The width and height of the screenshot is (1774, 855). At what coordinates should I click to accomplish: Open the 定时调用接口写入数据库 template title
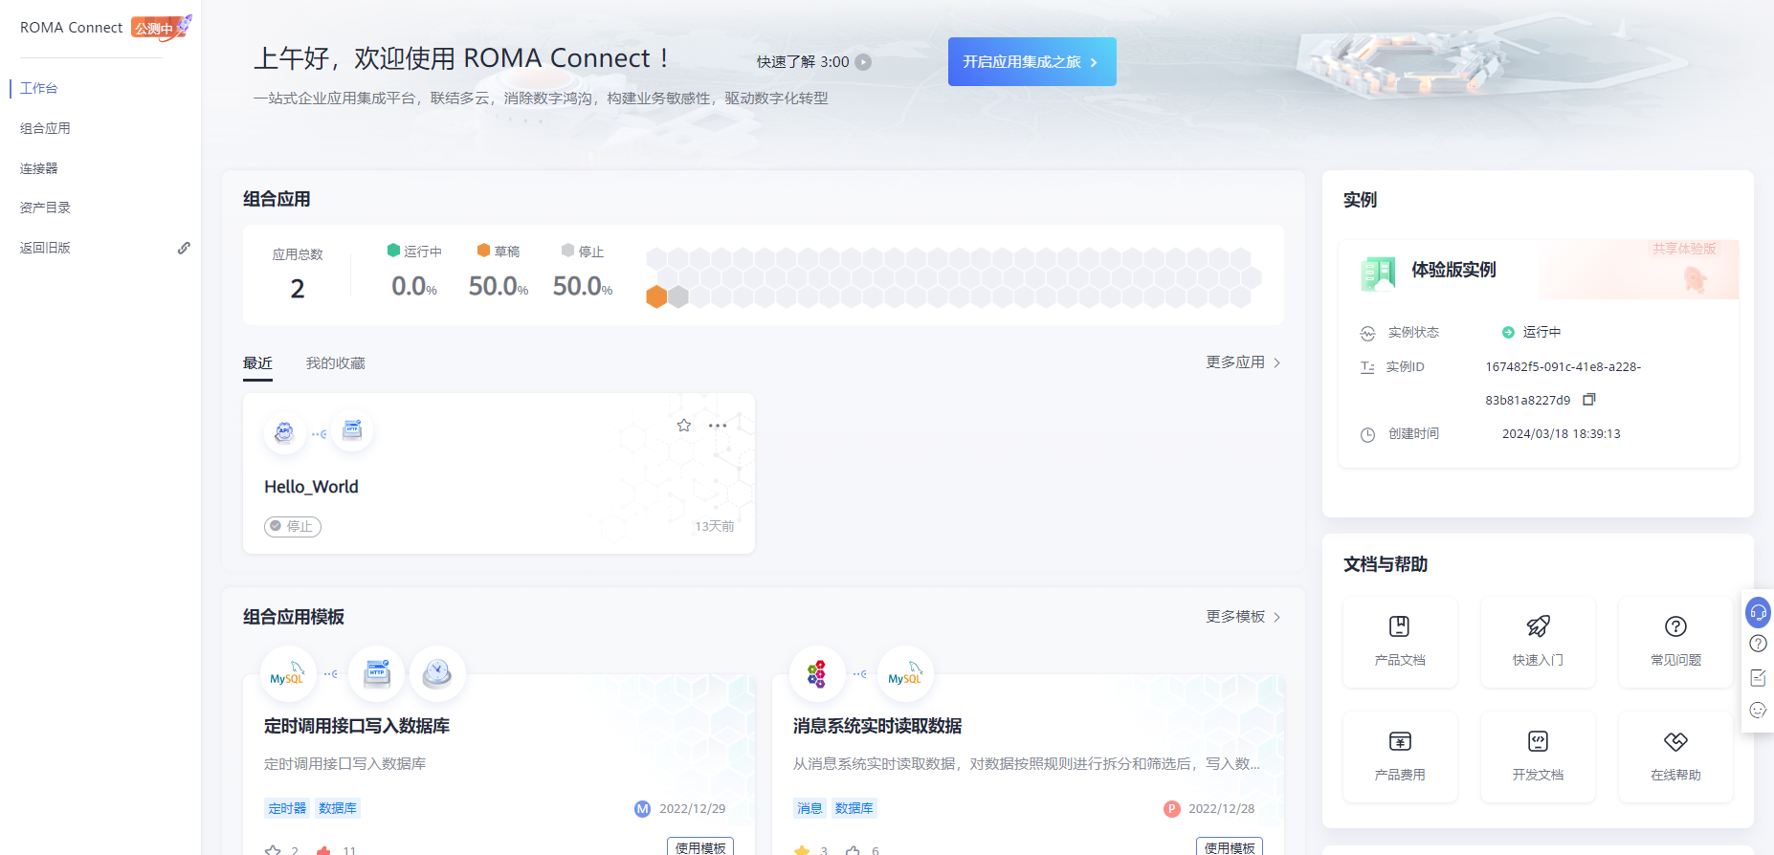point(357,726)
